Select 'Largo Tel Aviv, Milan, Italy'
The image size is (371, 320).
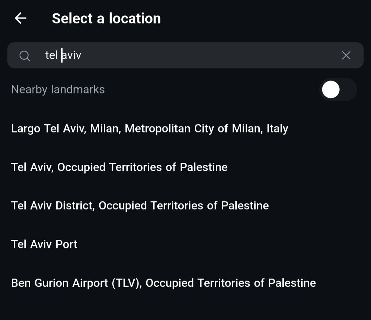tap(150, 128)
